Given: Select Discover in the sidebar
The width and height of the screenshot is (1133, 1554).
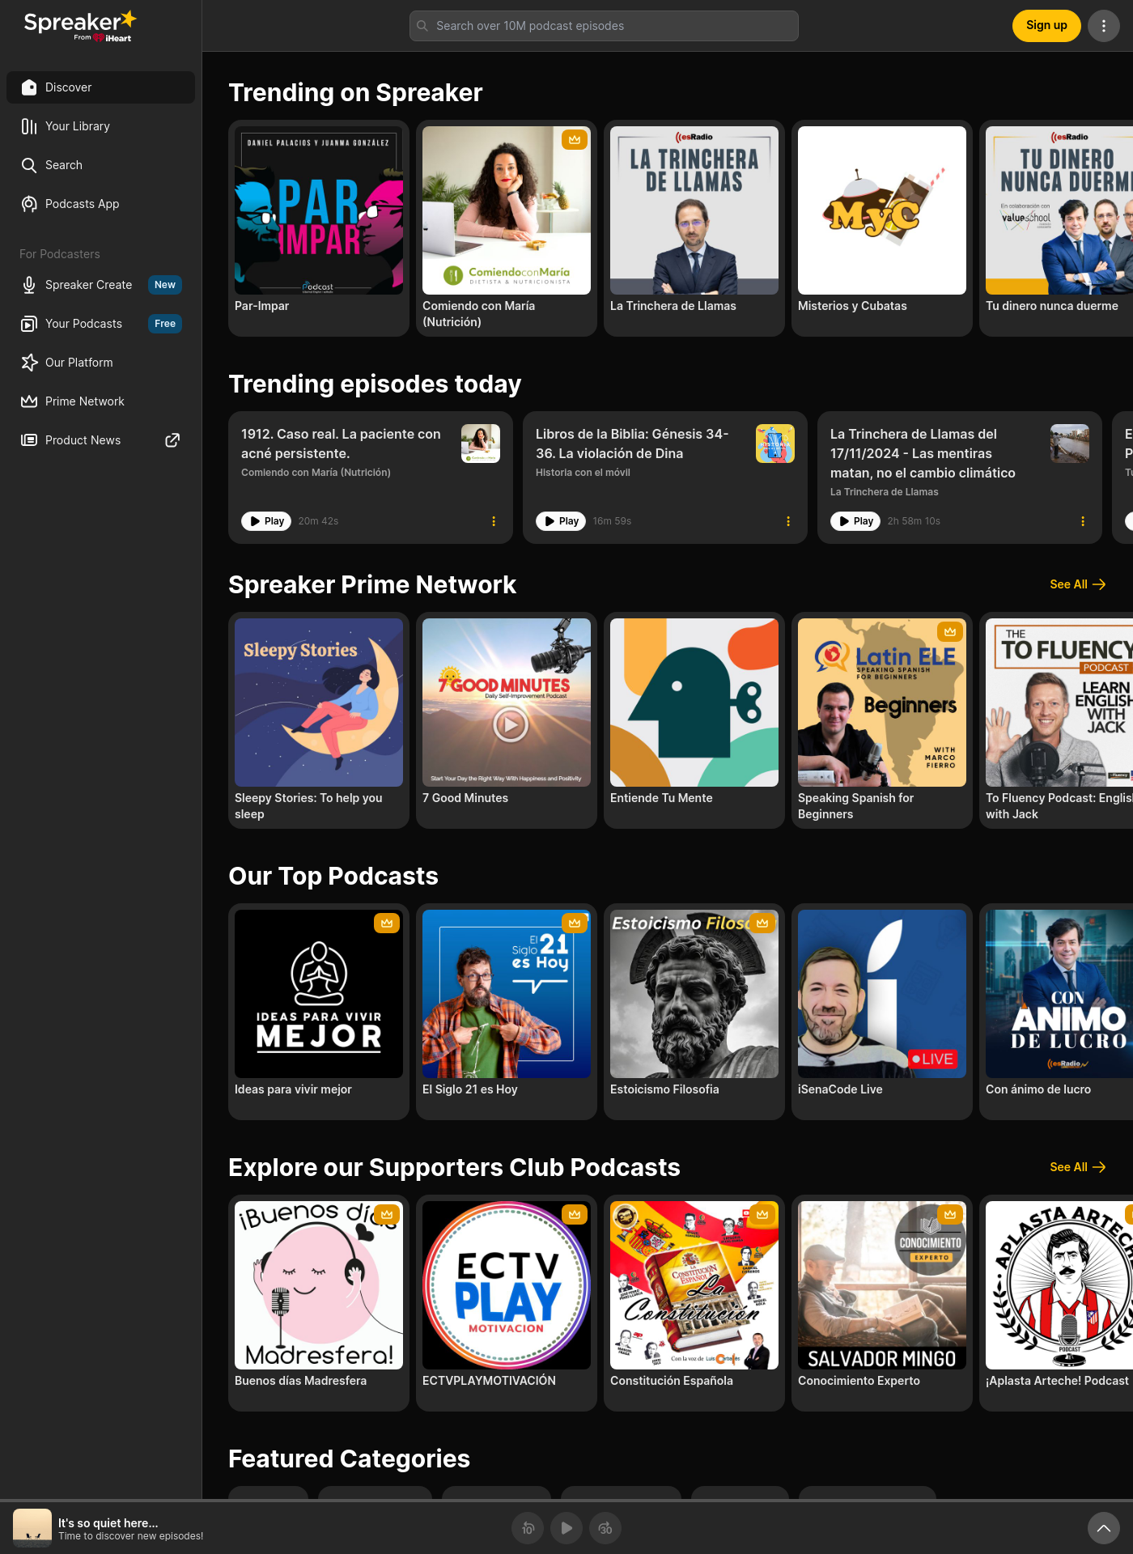Looking at the screenshot, I should coord(100,87).
